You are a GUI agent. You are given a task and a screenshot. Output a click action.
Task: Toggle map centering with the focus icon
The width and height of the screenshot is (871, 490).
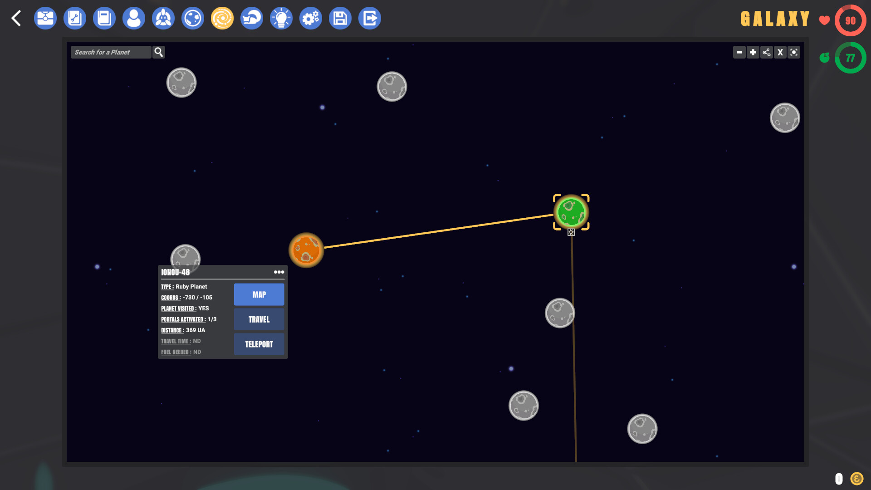point(794,52)
